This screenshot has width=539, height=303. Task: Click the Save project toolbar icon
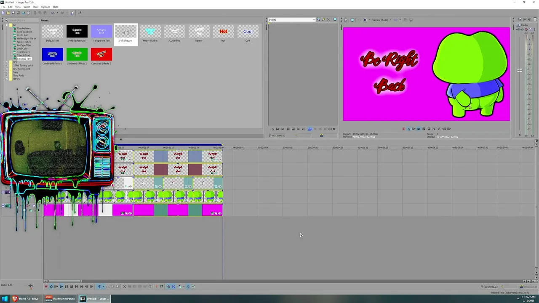[x=13, y=13]
